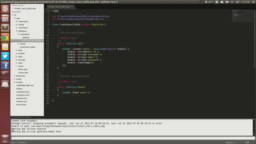
Task: Expand the controllers folder
Action: (17, 28)
